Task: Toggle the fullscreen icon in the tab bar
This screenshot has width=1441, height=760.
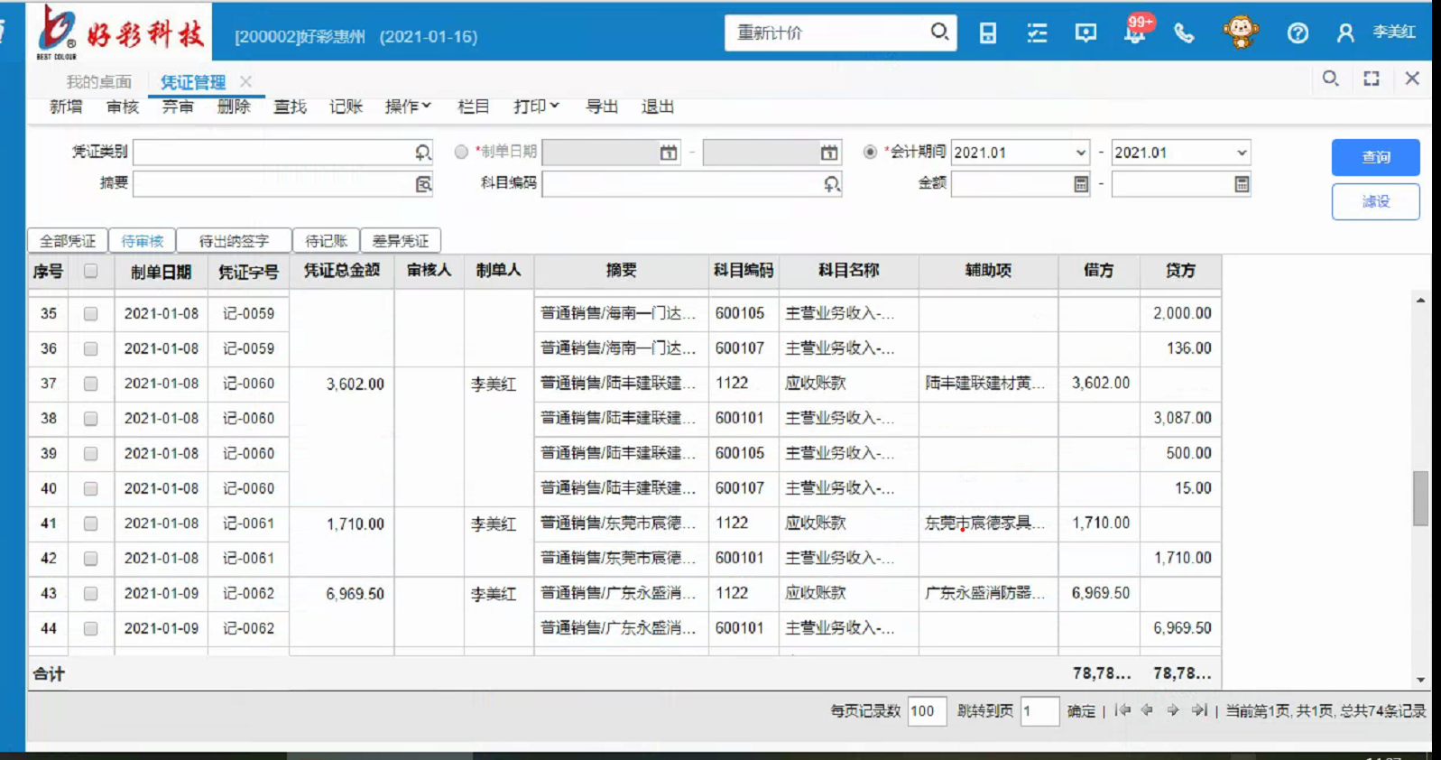Action: [1372, 79]
